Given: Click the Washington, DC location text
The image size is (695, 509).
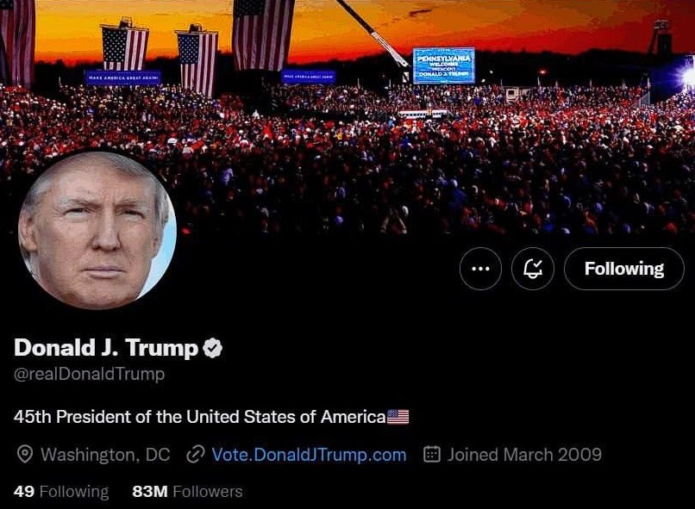Looking at the screenshot, I should tap(105, 455).
